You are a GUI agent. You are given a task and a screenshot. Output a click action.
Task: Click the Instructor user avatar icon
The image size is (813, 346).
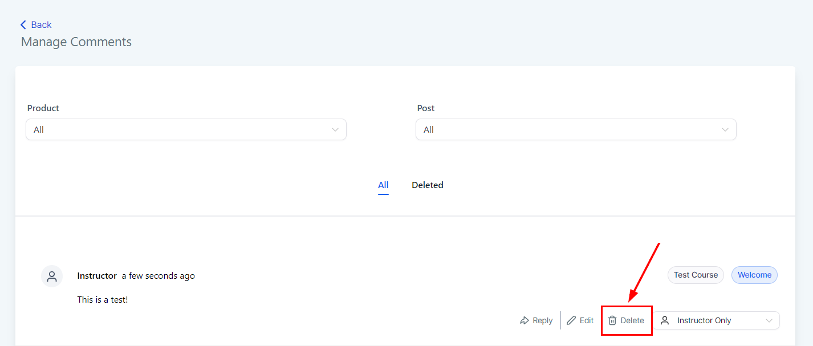pyautogui.click(x=52, y=276)
